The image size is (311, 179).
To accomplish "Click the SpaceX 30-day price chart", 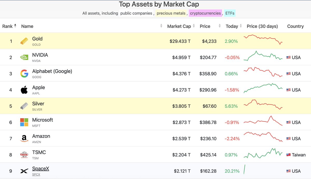I will tap(244, 169).
